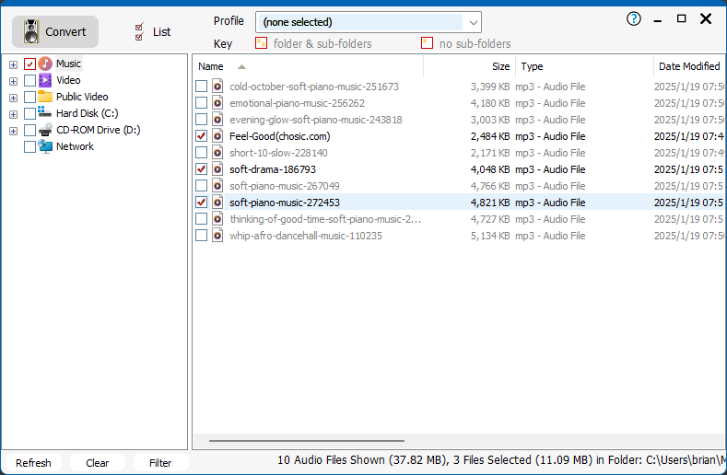The image size is (727, 475).
Task: Check the emotional-piano-music-256262 file checkbox
Action: 202,103
